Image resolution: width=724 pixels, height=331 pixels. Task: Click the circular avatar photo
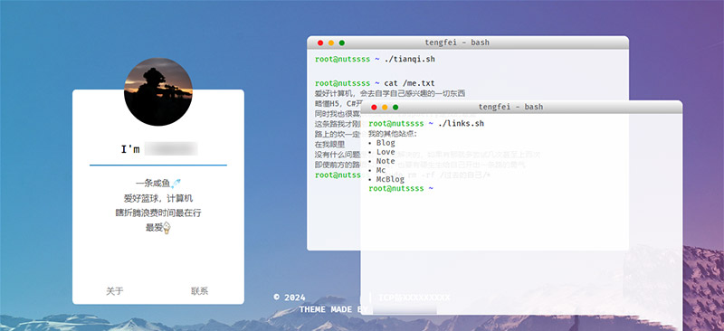tap(158, 91)
